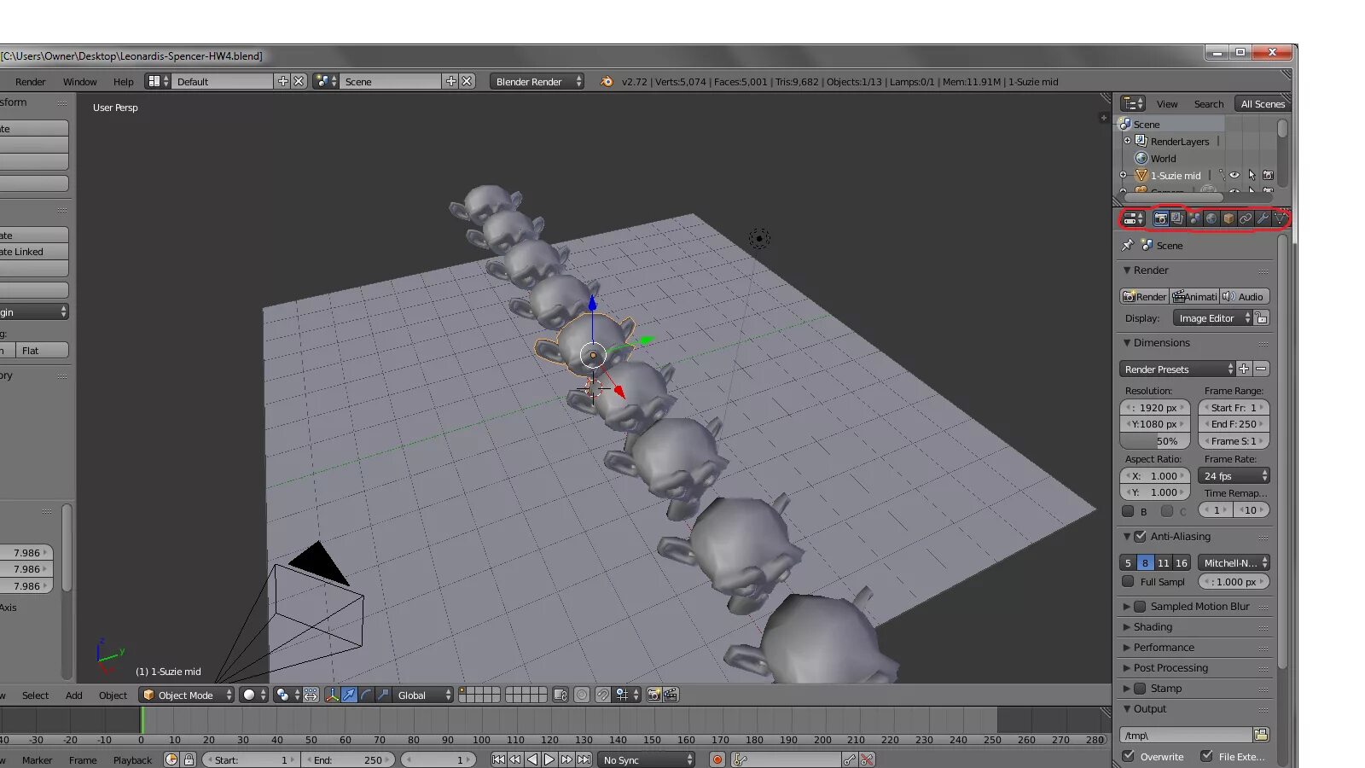Click the OpenGL render animation clapper icon
This screenshot has width=1365, height=768.
pos(671,695)
